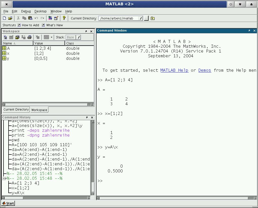This screenshot has width=258, height=208.
Task: Click the yellow question mark Help icon
Action: coord(64,18)
